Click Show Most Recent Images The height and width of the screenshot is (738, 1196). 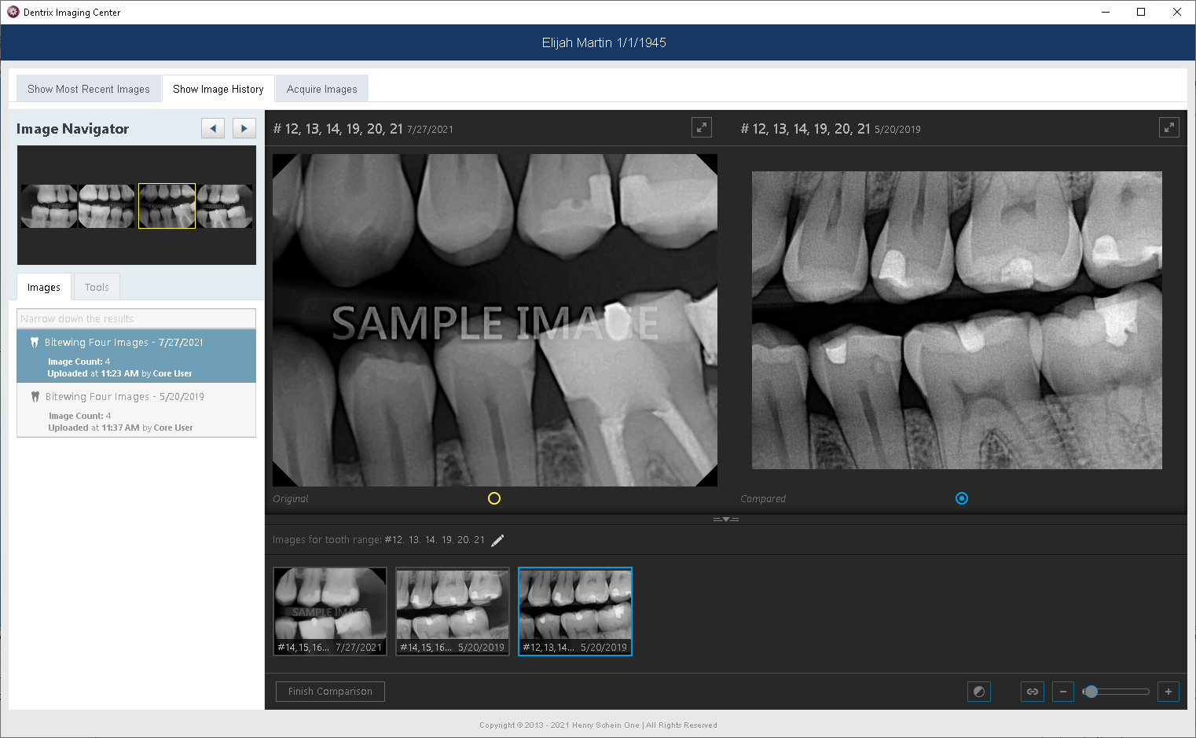[x=88, y=88]
